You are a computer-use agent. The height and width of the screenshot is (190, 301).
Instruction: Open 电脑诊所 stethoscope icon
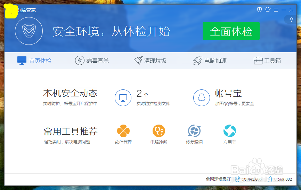click(x=159, y=131)
